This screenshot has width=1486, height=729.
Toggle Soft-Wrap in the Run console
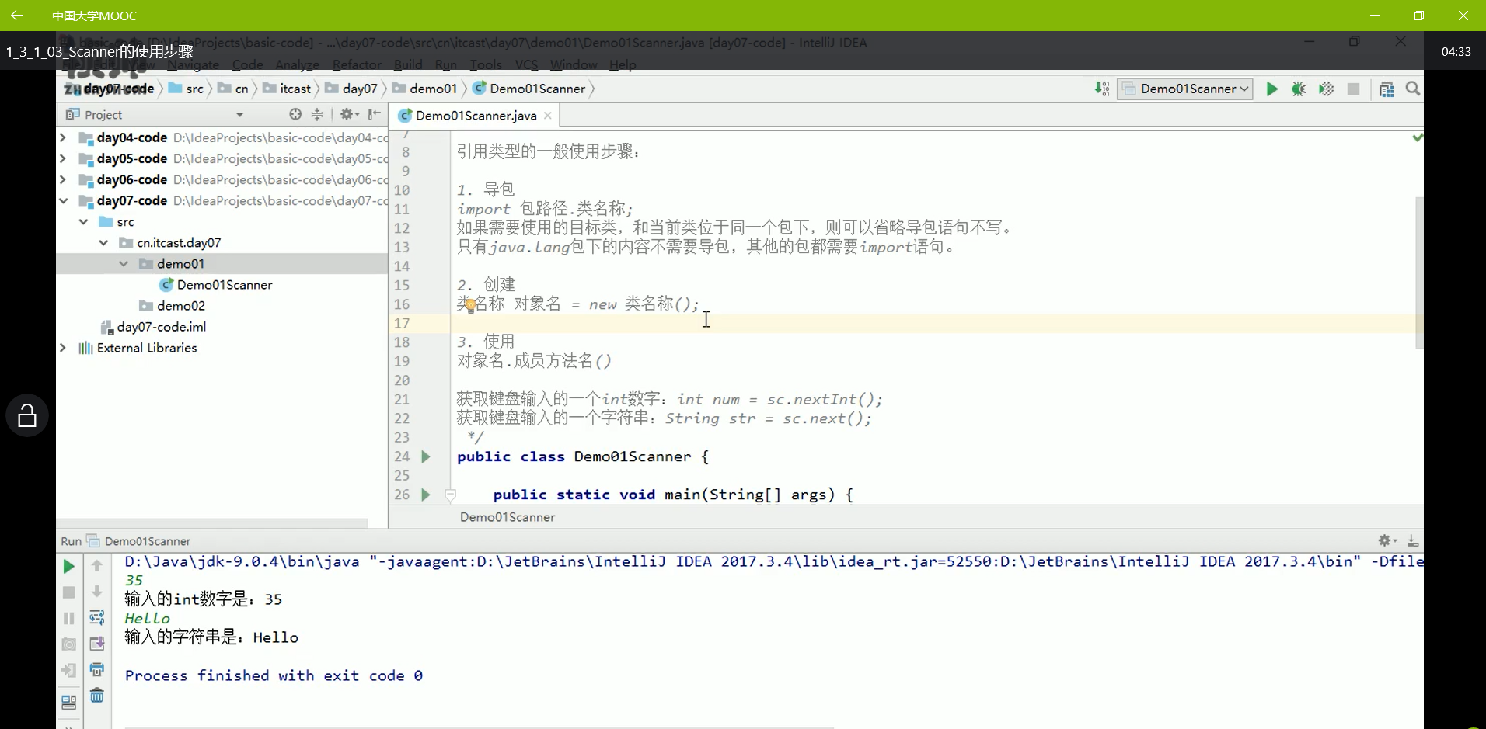(97, 618)
